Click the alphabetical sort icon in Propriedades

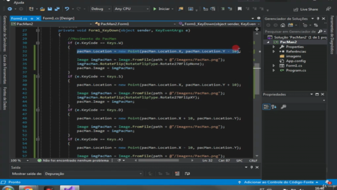274,107
